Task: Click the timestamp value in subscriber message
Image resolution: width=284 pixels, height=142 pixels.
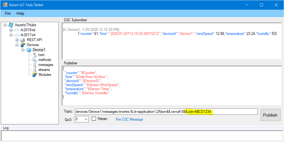Action: pos(135,34)
